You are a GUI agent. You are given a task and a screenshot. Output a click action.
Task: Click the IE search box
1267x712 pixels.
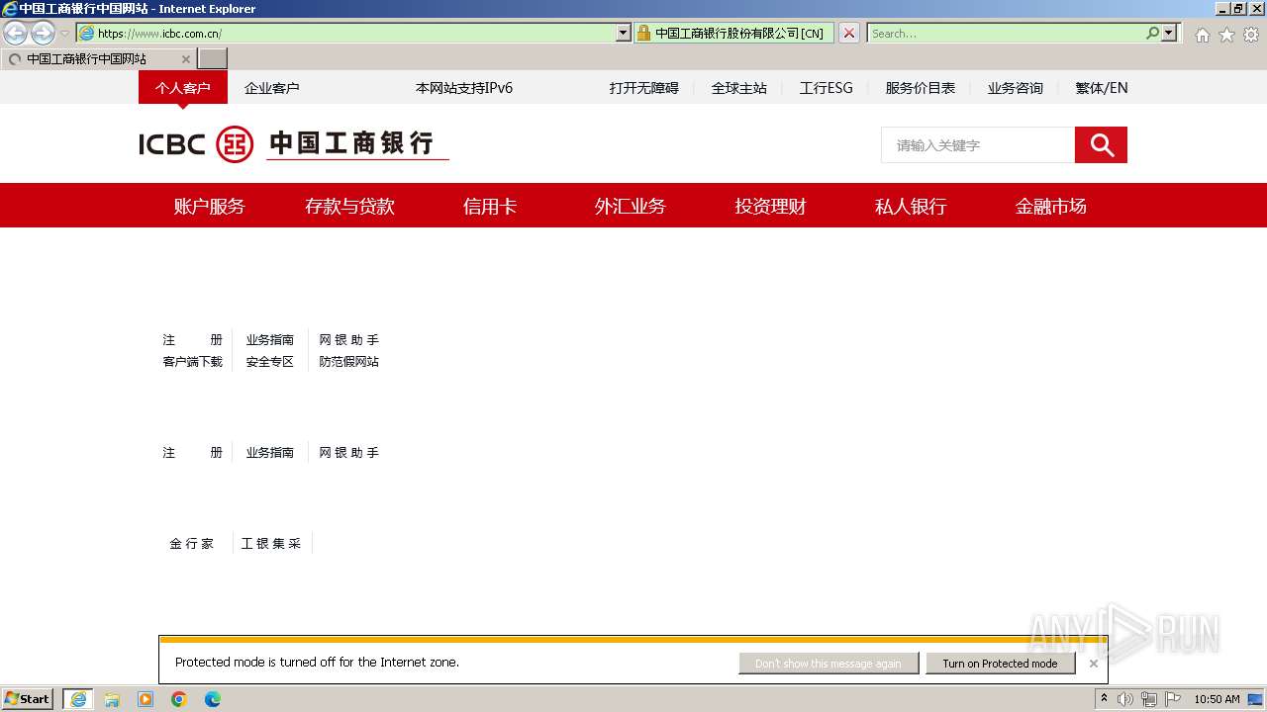tap(1006, 33)
